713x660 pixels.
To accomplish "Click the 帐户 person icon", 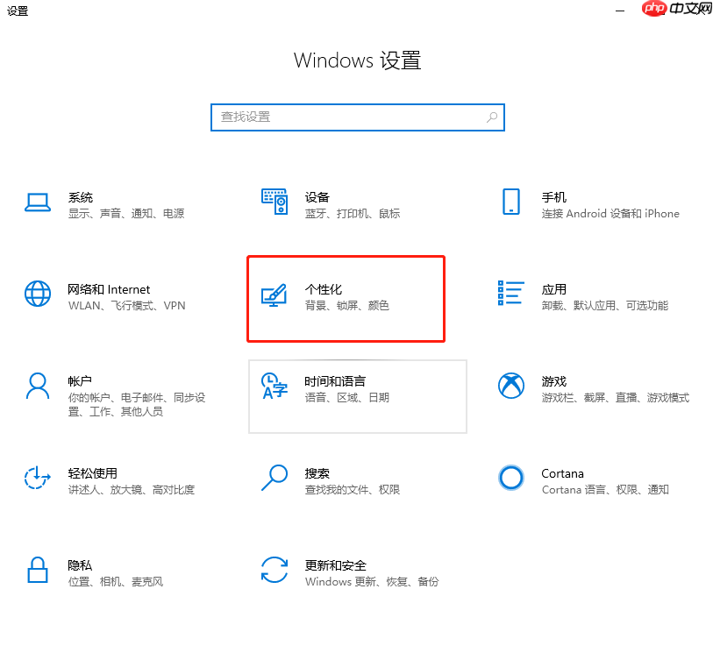I will pos(38,386).
